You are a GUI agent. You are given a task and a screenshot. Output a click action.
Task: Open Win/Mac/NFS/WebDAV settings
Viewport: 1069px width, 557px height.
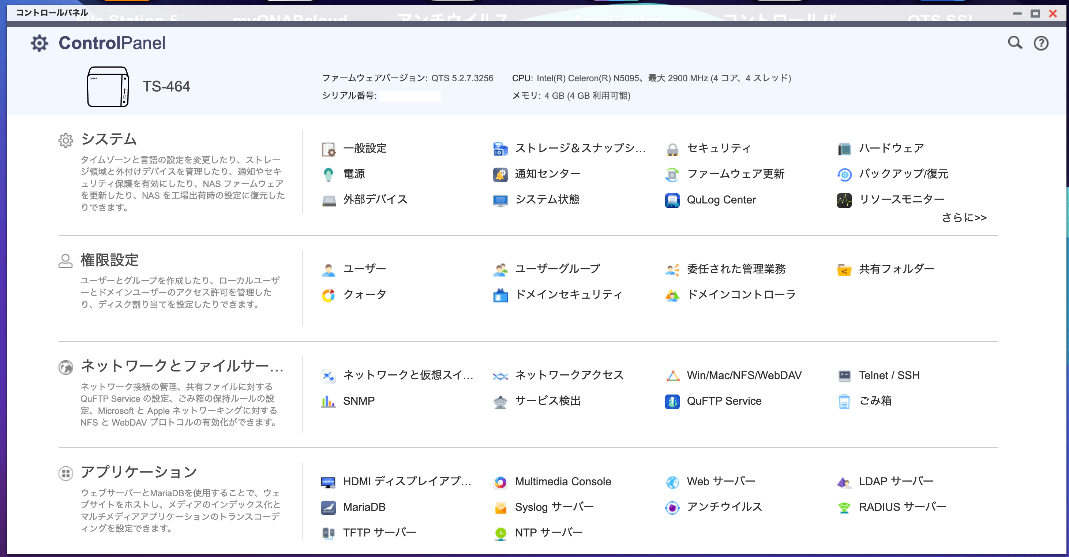(744, 375)
